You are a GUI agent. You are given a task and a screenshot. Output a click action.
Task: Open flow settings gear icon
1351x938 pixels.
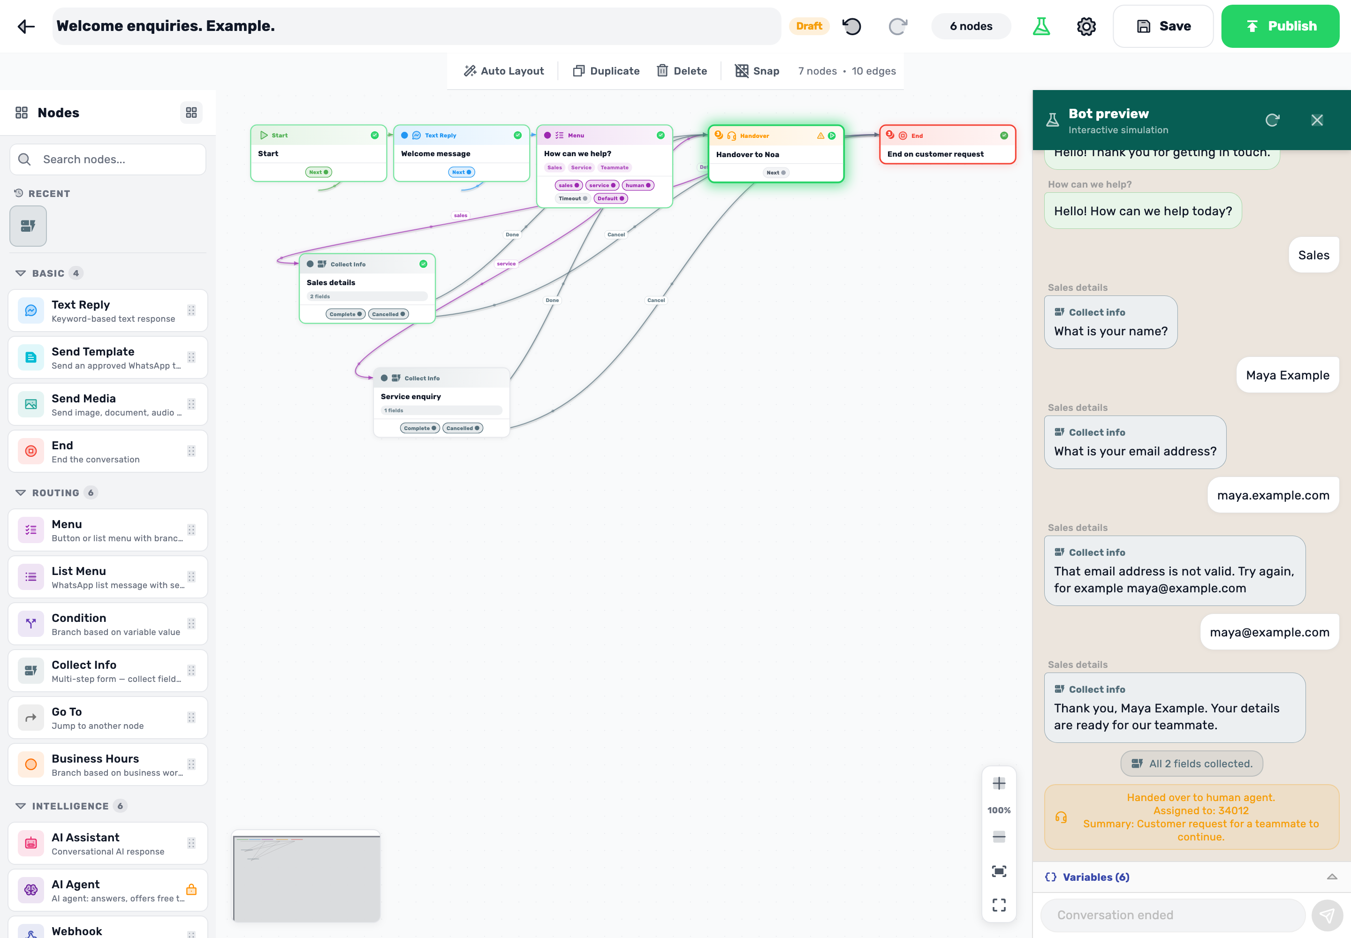coord(1086,26)
